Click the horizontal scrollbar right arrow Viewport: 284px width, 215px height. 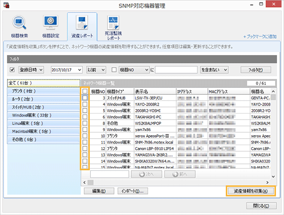(x=267, y=182)
